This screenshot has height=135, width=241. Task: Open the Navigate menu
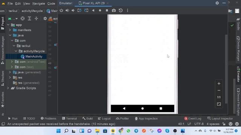coord(38,3)
